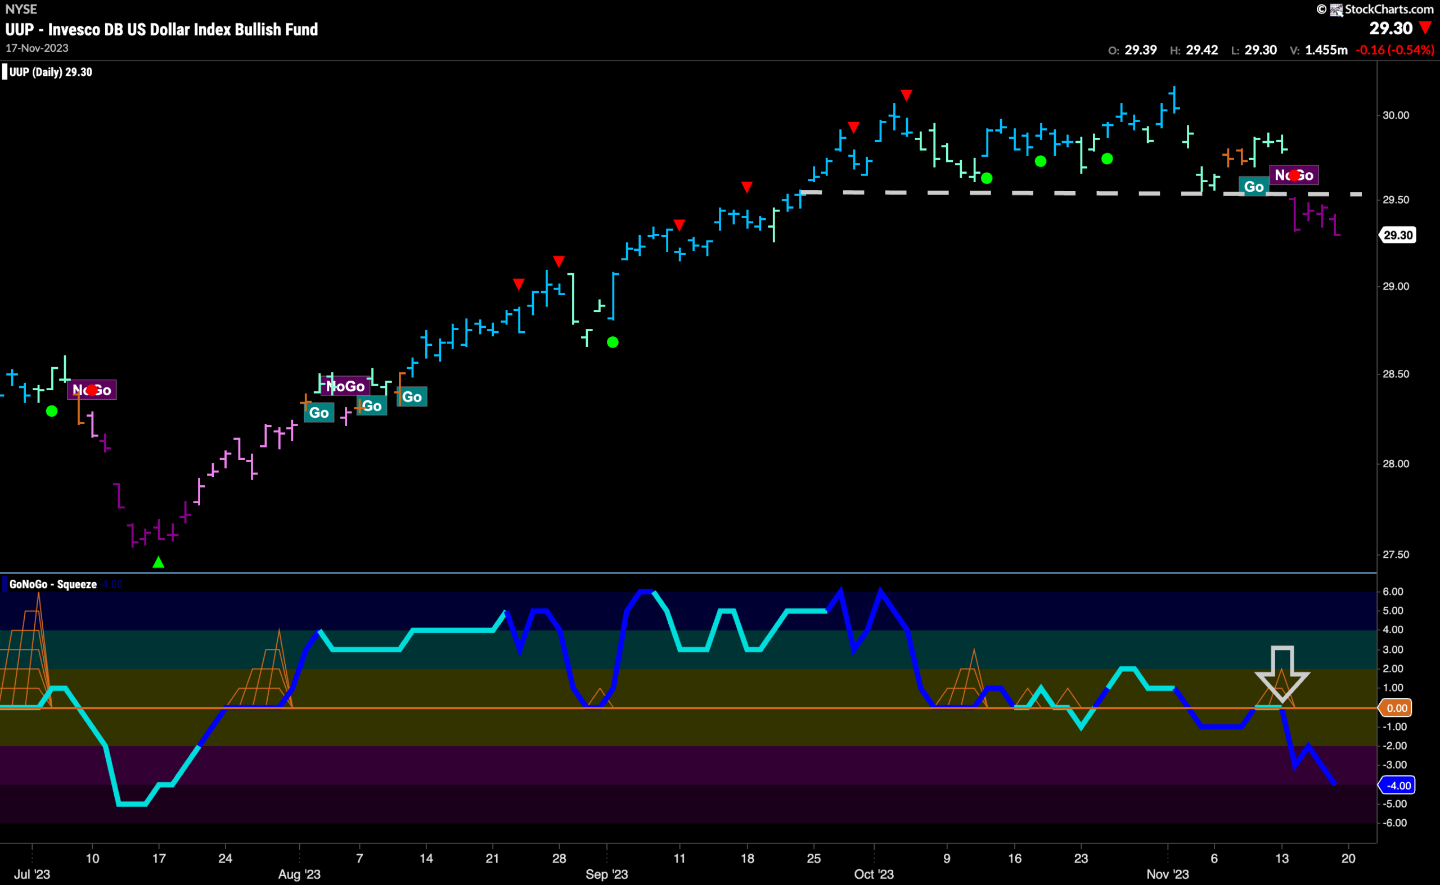Select the Aug '23 date axis label

299,874
